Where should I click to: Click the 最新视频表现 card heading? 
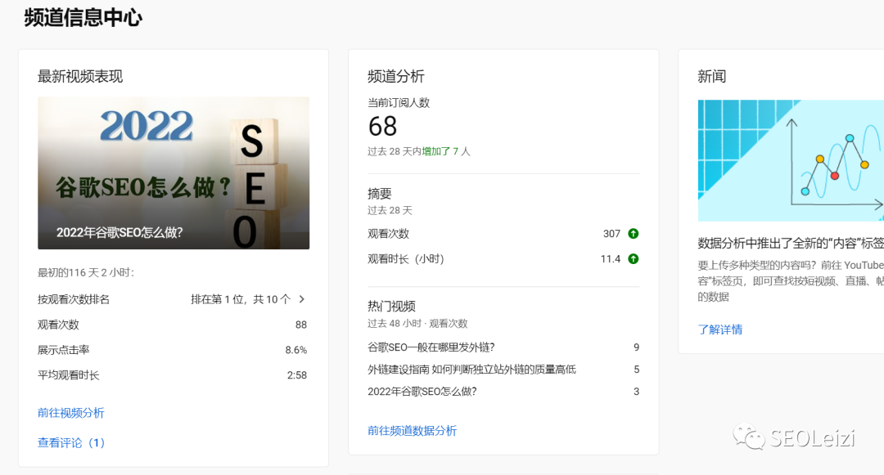click(x=80, y=76)
